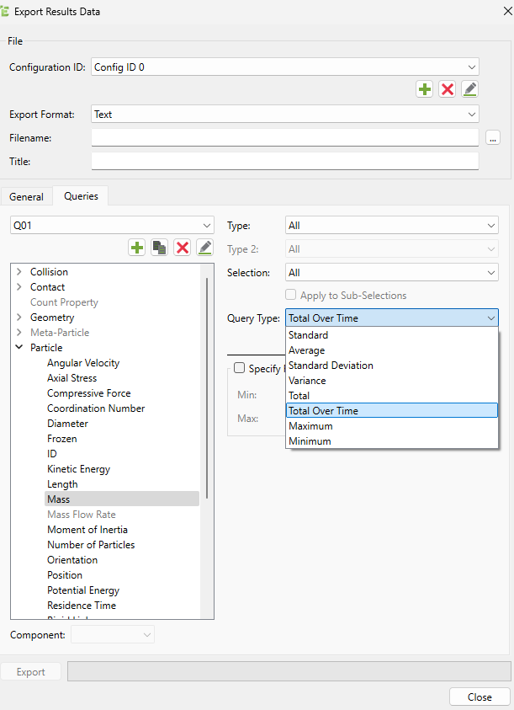514x710 pixels.
Task: Open the Type dropdown
Action: pos(392,225)
